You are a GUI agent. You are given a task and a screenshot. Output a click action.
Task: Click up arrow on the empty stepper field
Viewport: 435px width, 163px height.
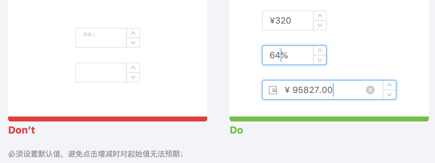tap(133, 68)
